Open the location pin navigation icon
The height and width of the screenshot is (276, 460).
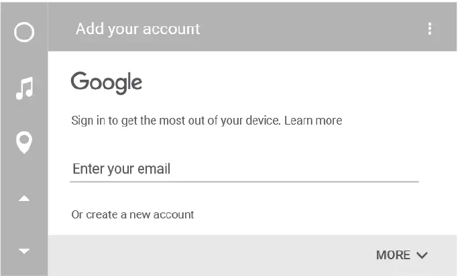pyautogui.click(x=24, y=143)
